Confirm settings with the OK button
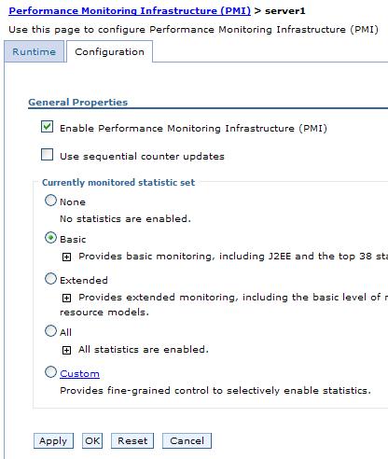 [92, 440]
